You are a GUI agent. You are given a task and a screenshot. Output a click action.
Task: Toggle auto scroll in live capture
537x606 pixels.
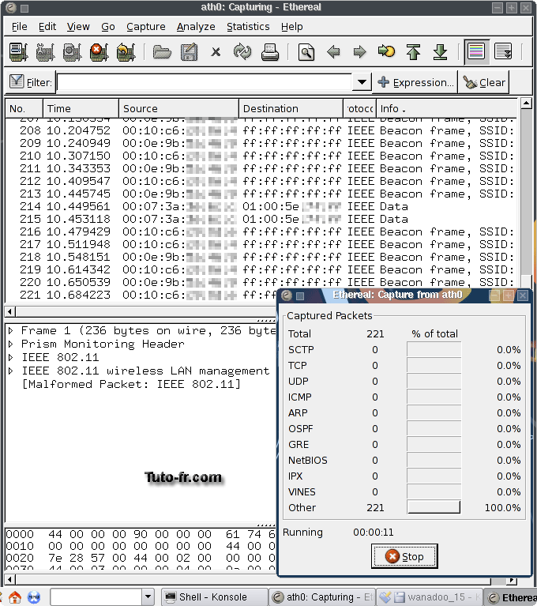click(x=503, y=51)
